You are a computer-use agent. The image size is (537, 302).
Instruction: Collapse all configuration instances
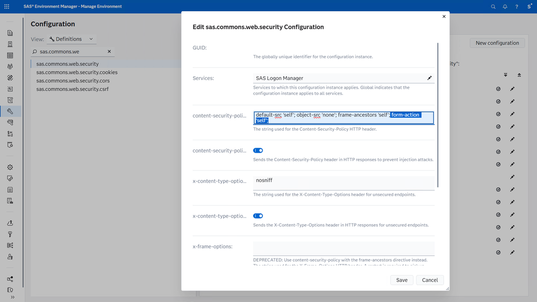(x=519, y=75)
